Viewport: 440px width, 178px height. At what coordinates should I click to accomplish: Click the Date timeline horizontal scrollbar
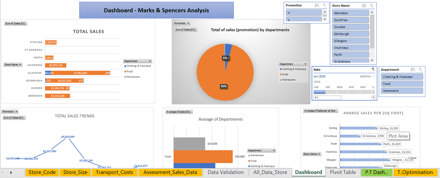point(330,97)
